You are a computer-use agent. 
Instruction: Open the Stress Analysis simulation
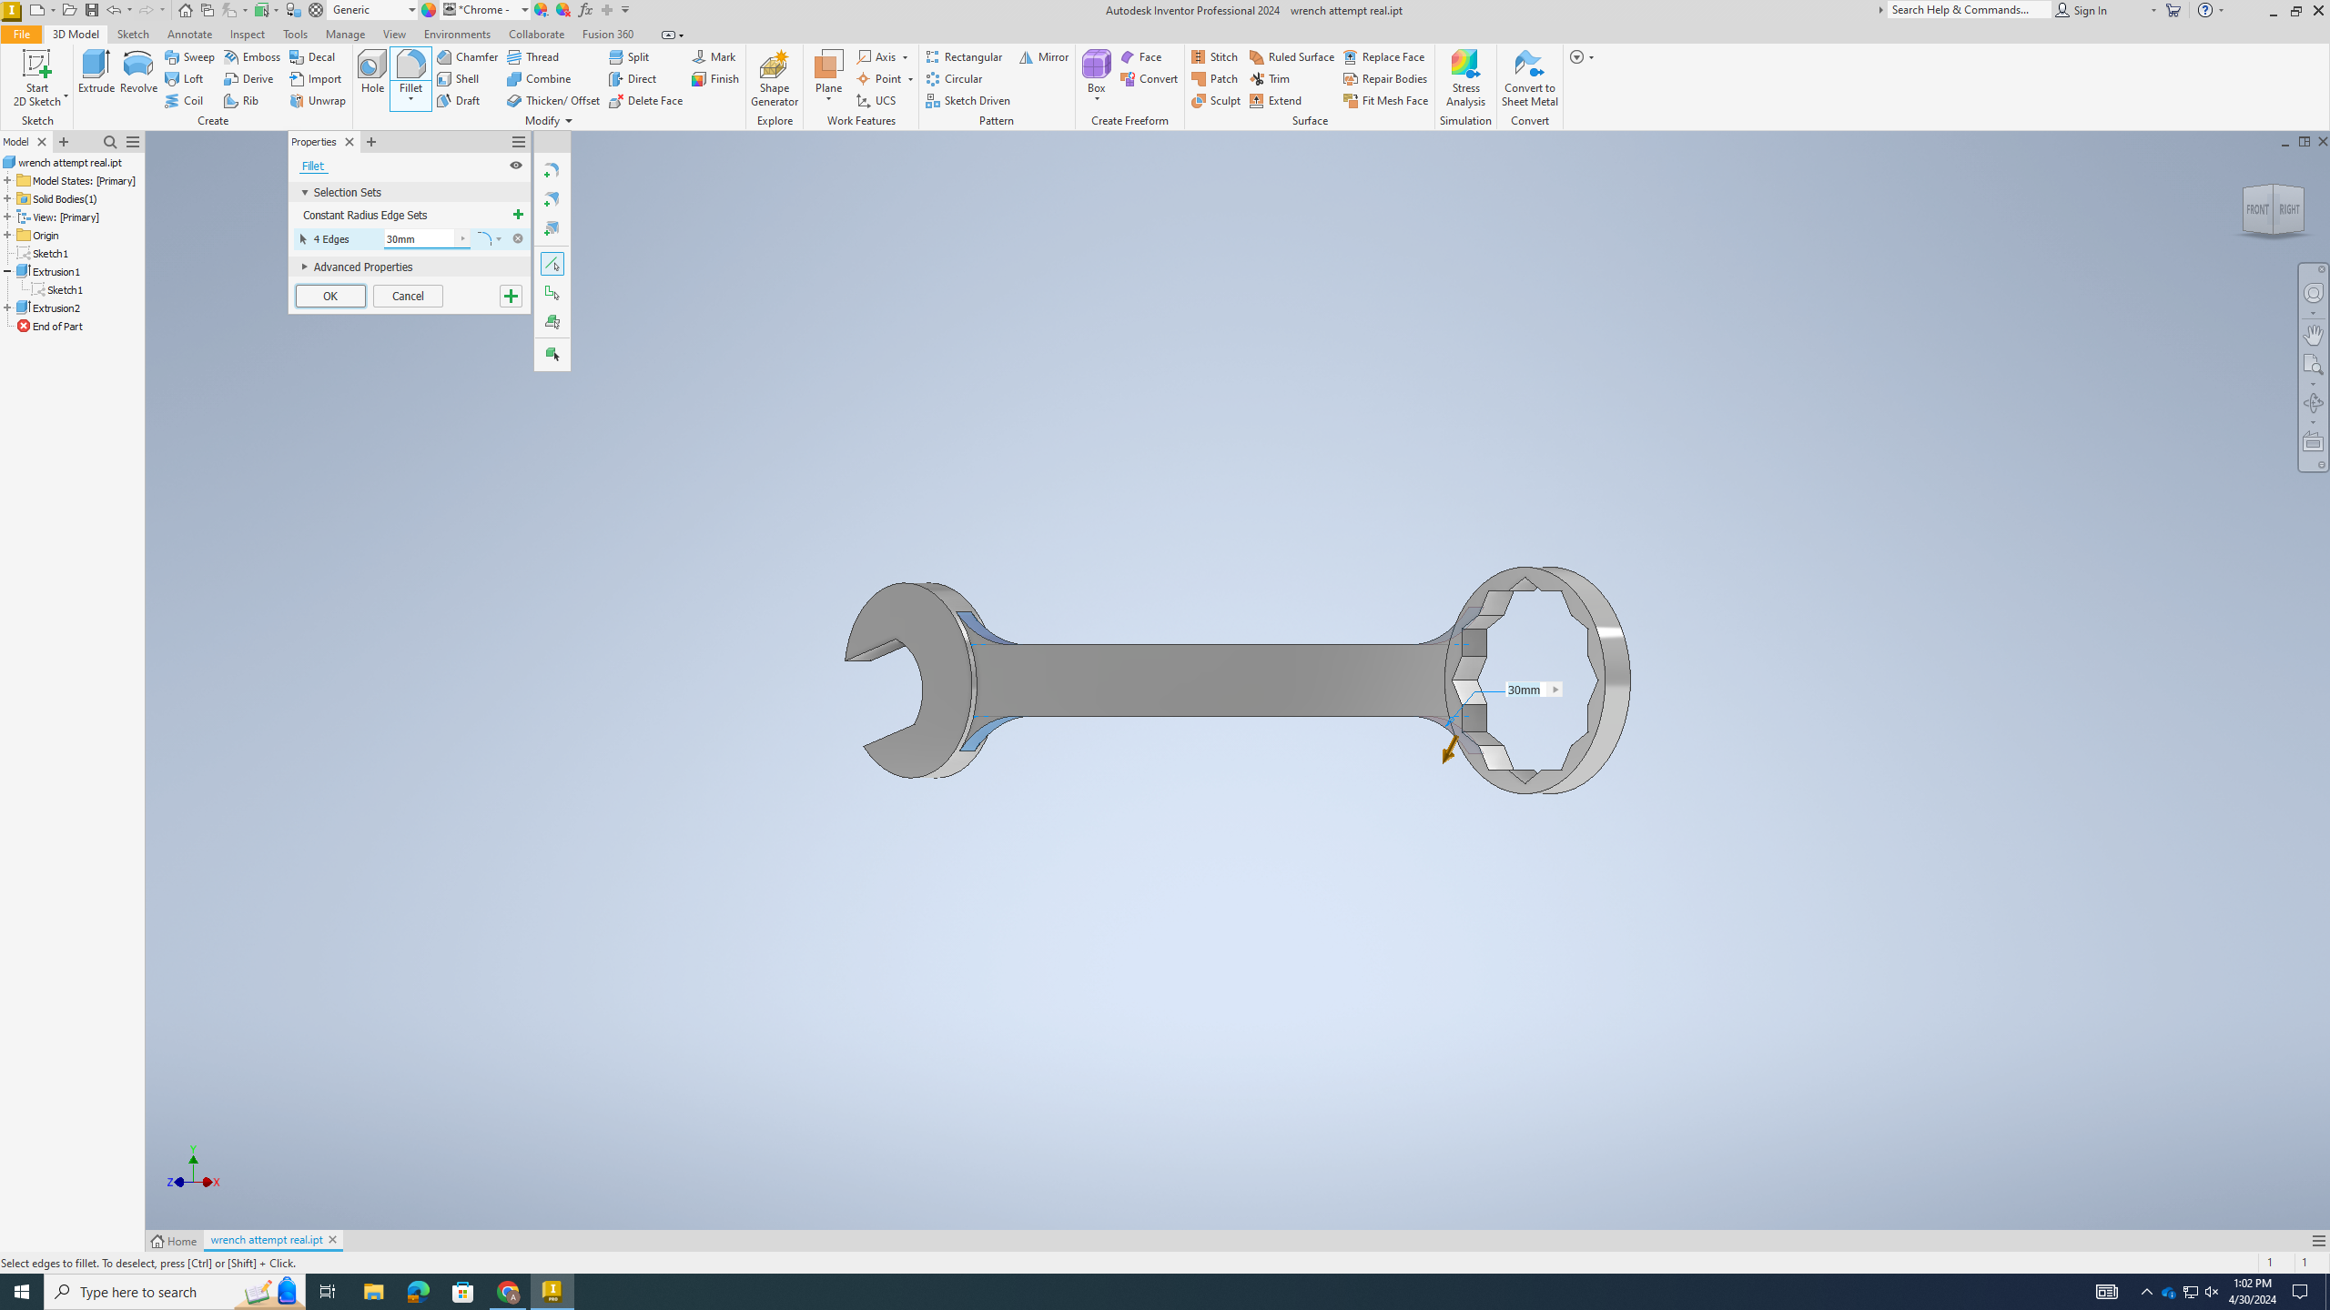click(x=1465, y=78)
